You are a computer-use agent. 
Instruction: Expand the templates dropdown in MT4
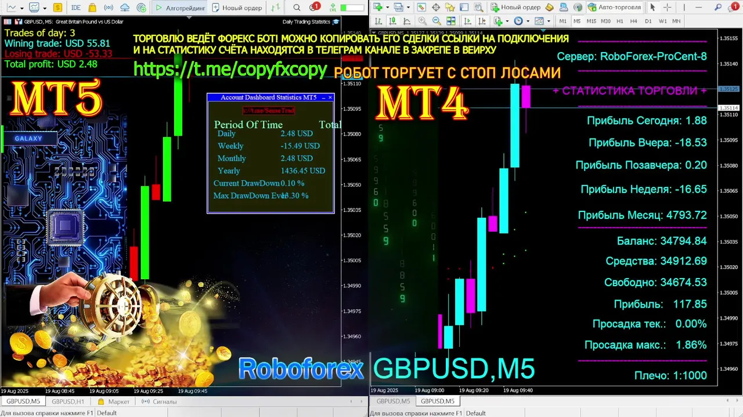click(549, 21)
